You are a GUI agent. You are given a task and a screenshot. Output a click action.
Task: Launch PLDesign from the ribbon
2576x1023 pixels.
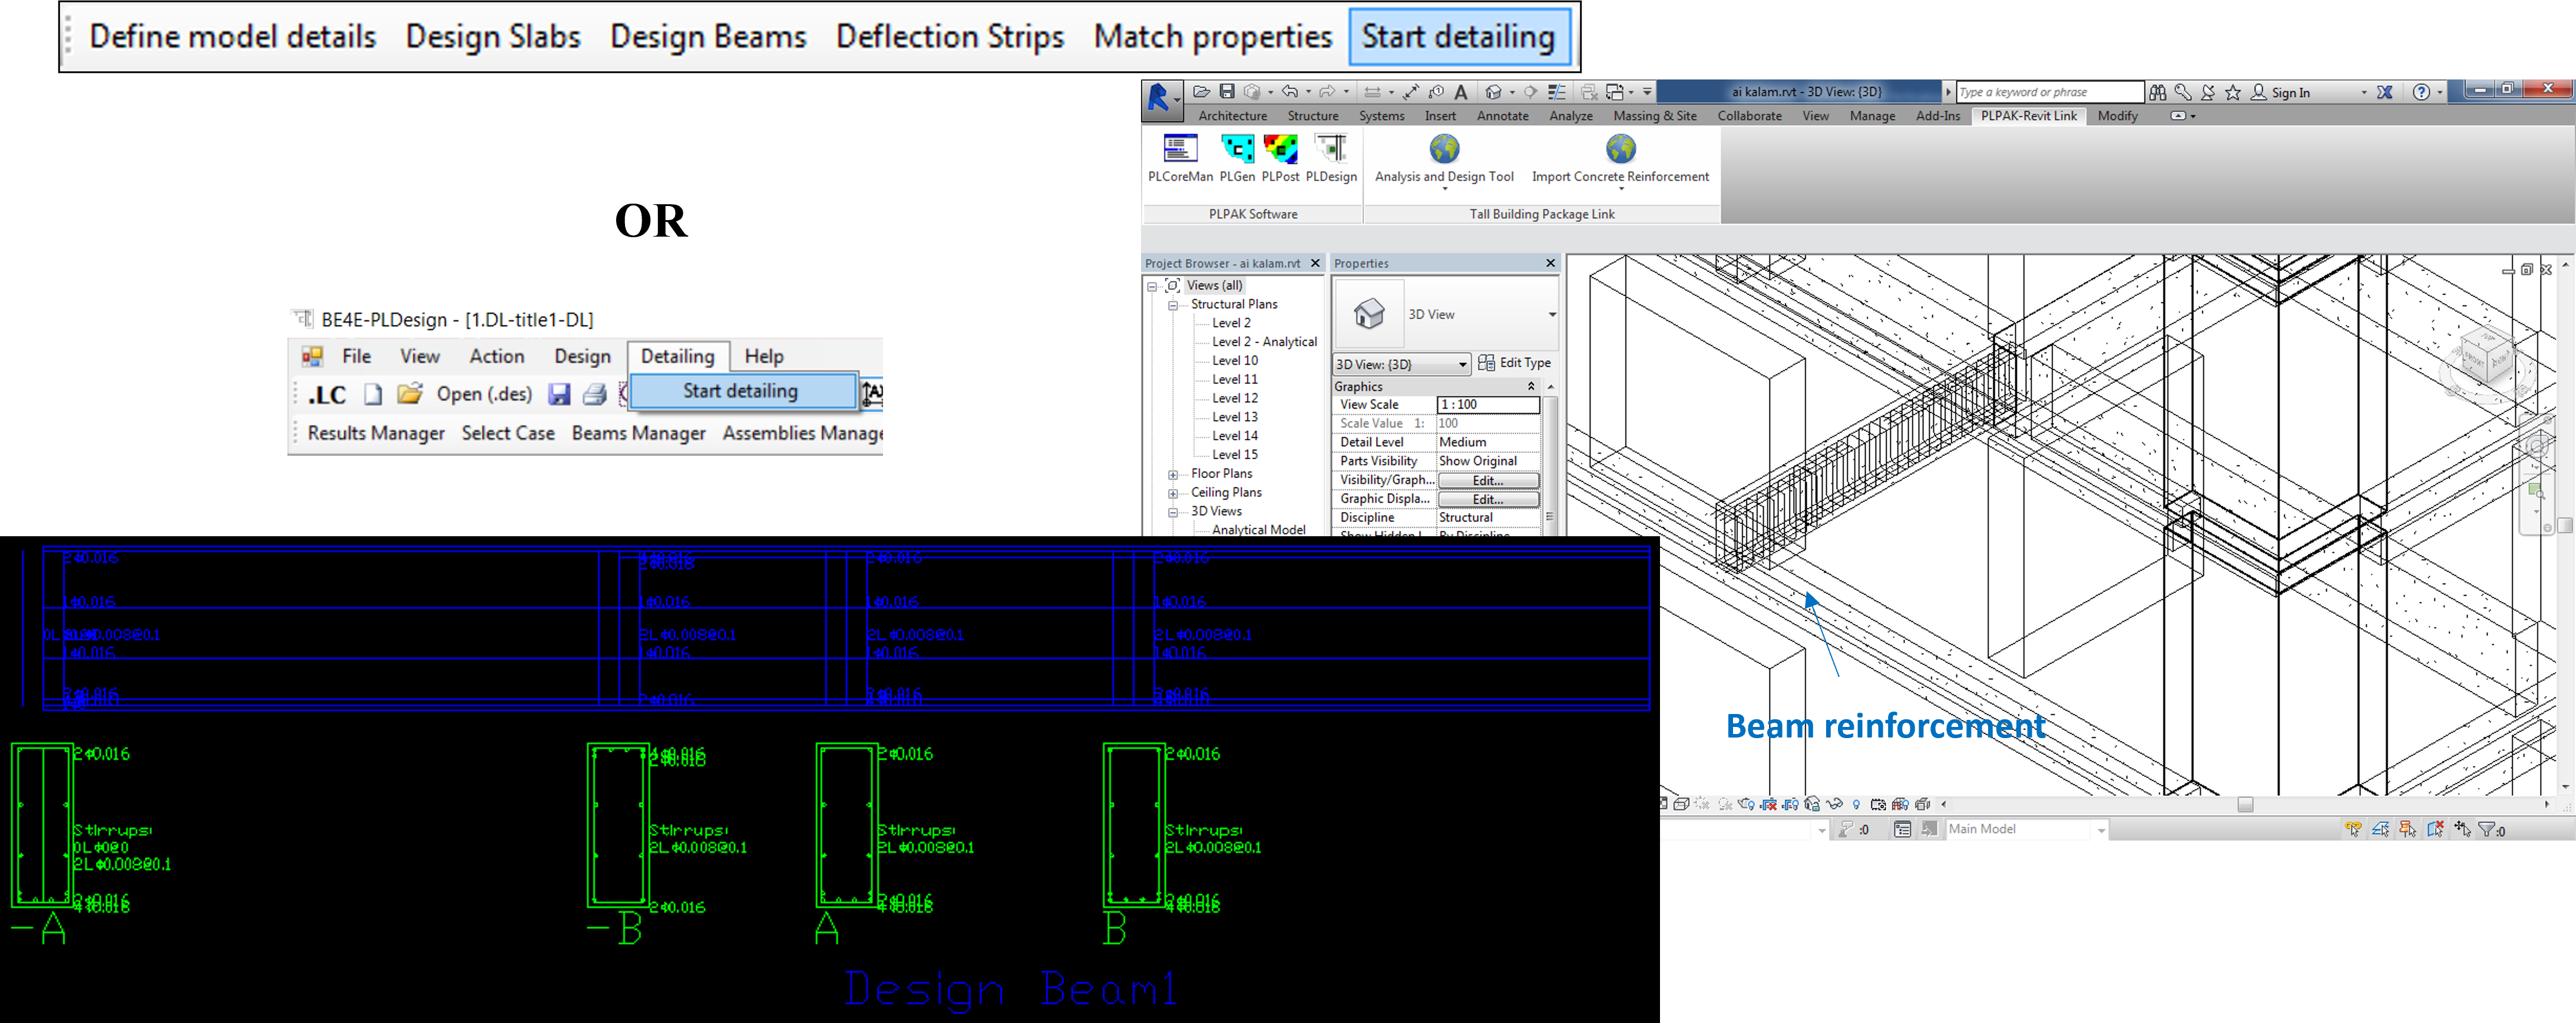[x=1331, y=159]
